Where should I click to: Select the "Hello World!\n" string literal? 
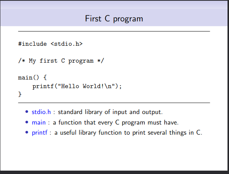click(86, 86)
